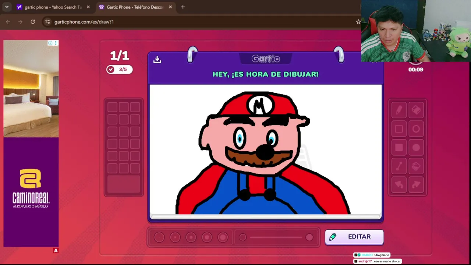Reload the Gartic Phone page
This screenshot has width=471, height=265.
coord(33,22)
